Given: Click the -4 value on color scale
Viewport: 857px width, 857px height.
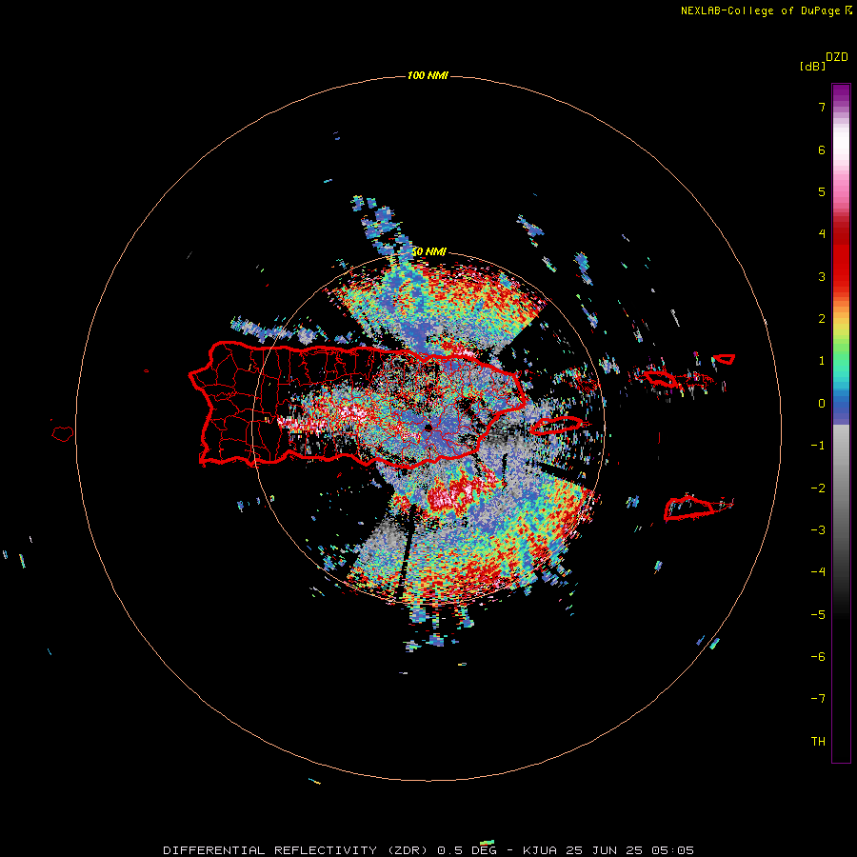Looking at the screenshot, I should coord(818,572).
